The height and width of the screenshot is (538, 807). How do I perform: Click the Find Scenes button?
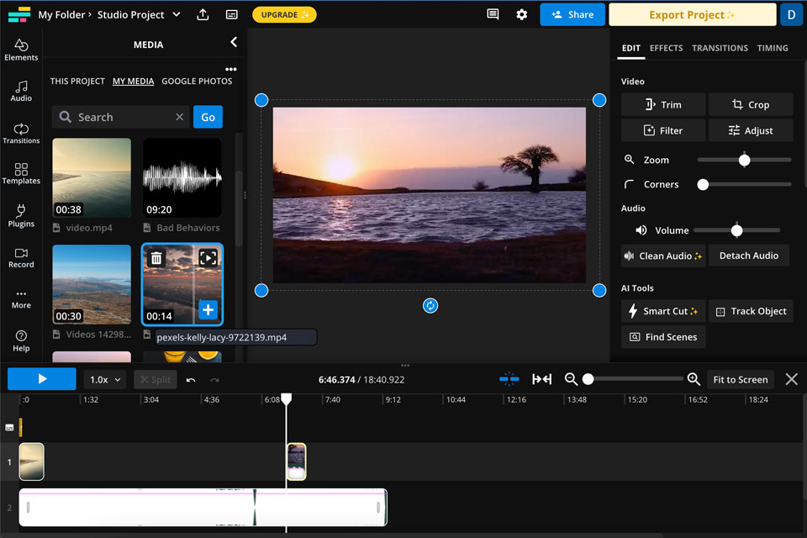[663, 337]
